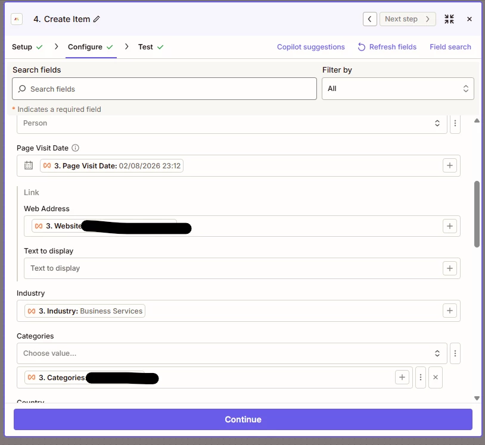Viewport: 485px width, 445px height.
Task: Open the Filter by All dropdown
Action: click(398, 89)
